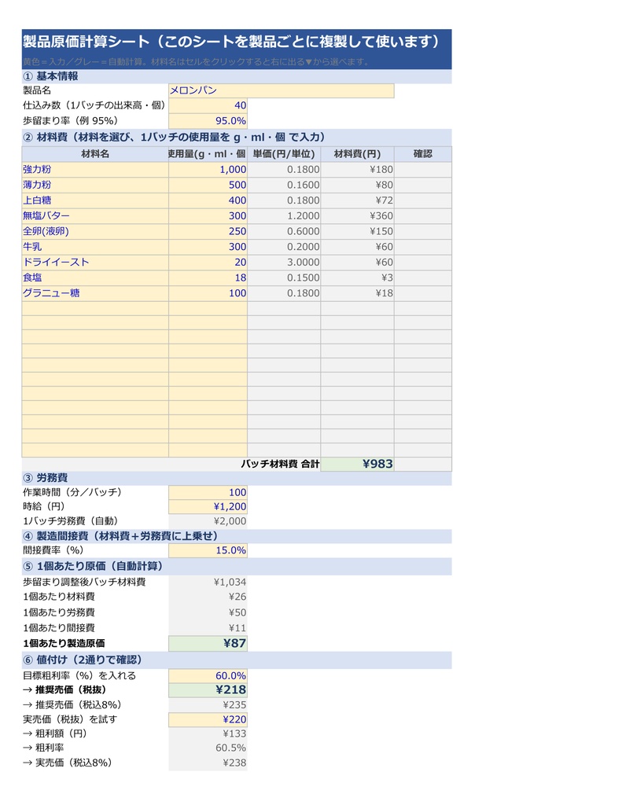
Task: Click the usage amount 100 for グラニュー糖
Action: click(208, 293)
